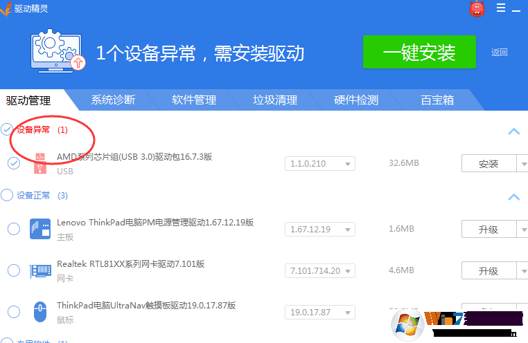Click the red monster mascot icon
This screenshot has width=528, height=343.
click(x=477, y=9)
